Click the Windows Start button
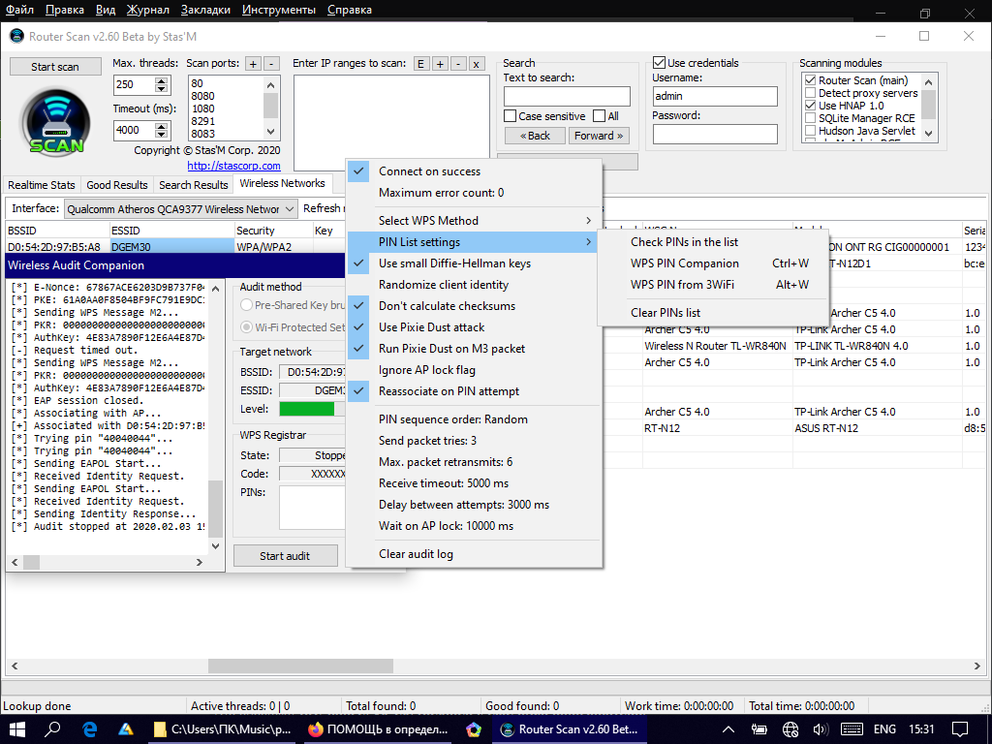The width and height of the screenshot is (992, 744). [x=16, y=729]
